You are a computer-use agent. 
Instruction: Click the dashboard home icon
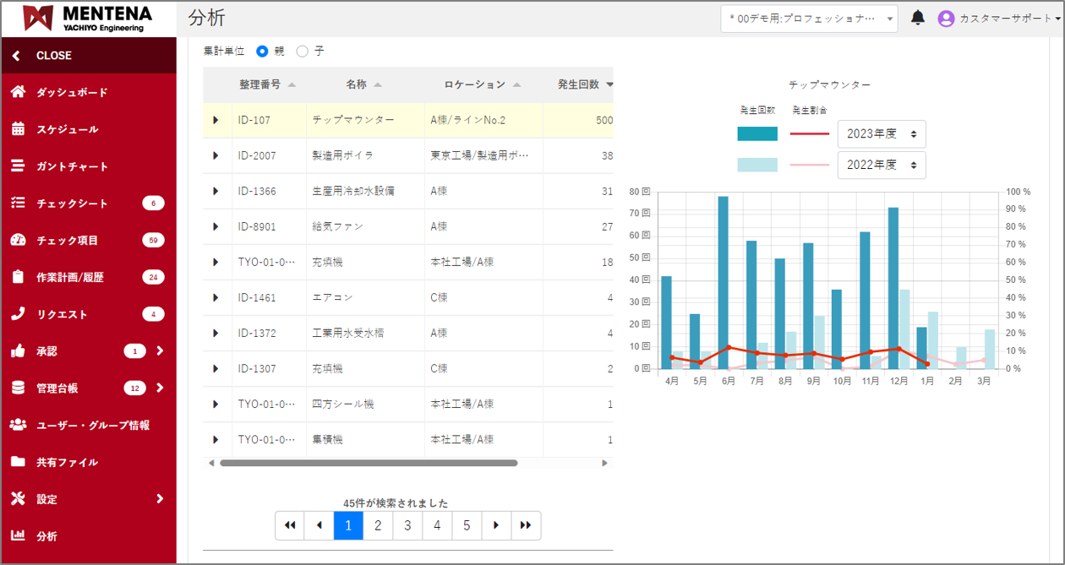tap(18, 92)
